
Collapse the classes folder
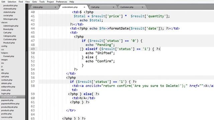pos(4,22)
